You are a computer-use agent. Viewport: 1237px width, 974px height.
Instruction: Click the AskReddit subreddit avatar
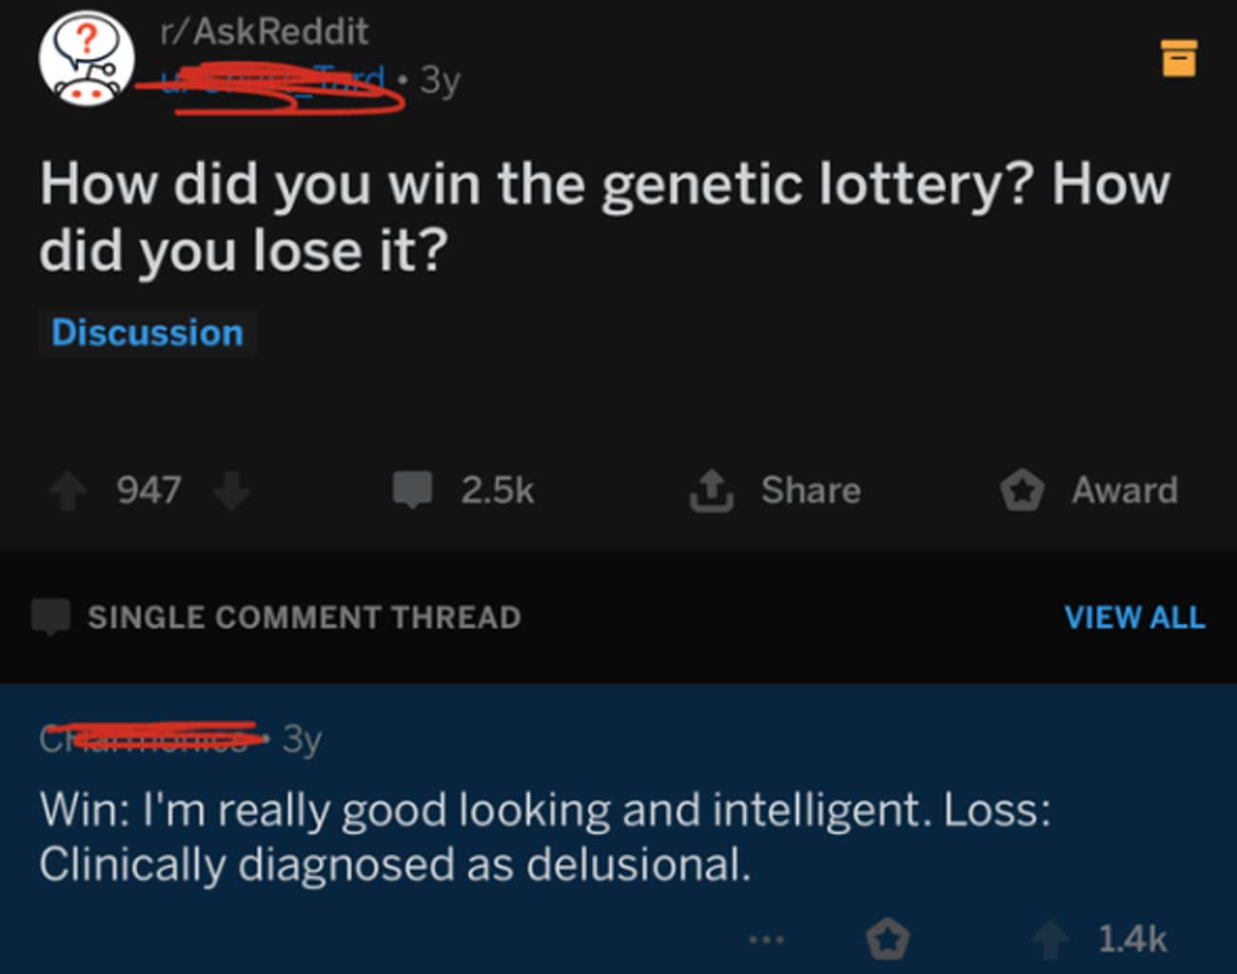coord(87,59)
